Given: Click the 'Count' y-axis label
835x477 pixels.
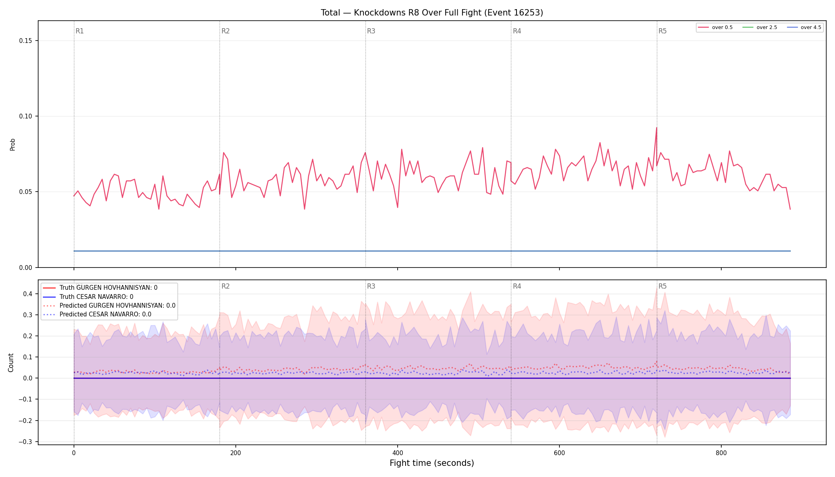Looking at the screenshot, I should 11,363.
